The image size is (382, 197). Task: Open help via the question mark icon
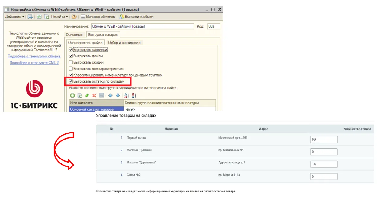pos(74,17)
